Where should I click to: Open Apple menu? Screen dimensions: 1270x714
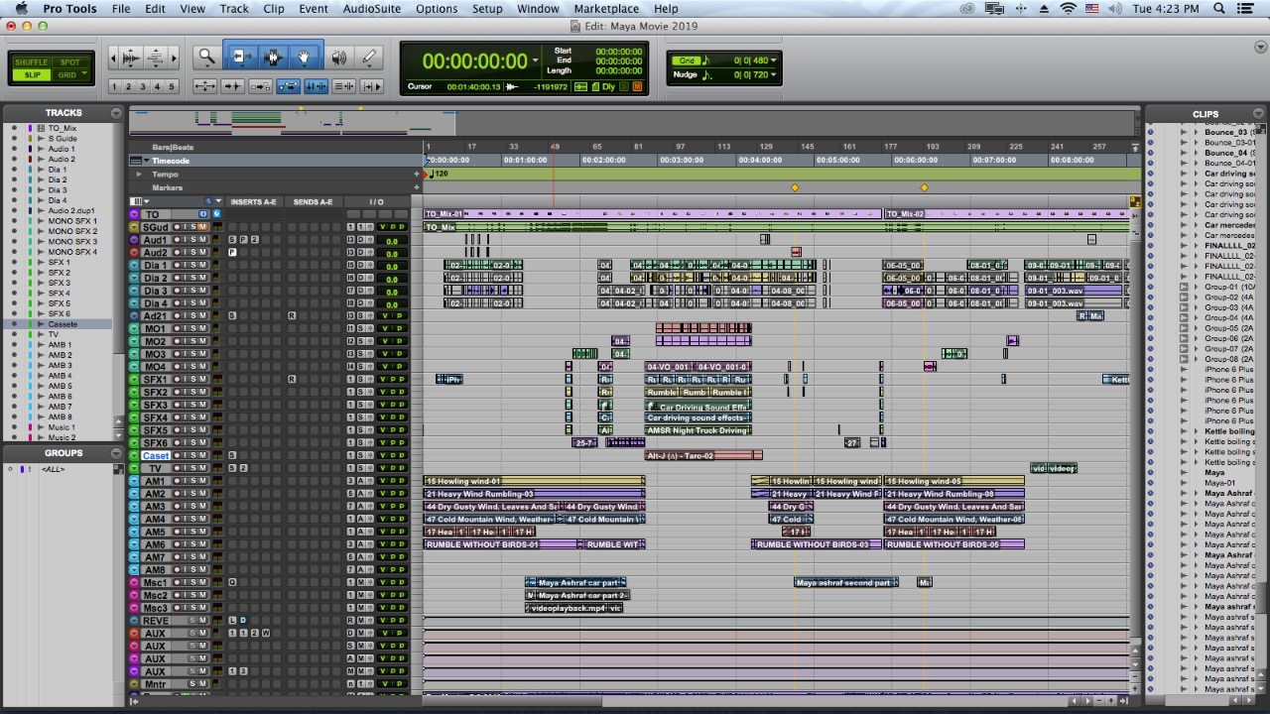tap(21, 9)
